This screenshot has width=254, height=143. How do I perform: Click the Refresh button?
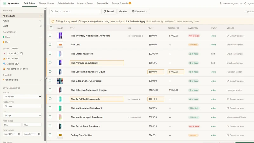pos(109,11)
